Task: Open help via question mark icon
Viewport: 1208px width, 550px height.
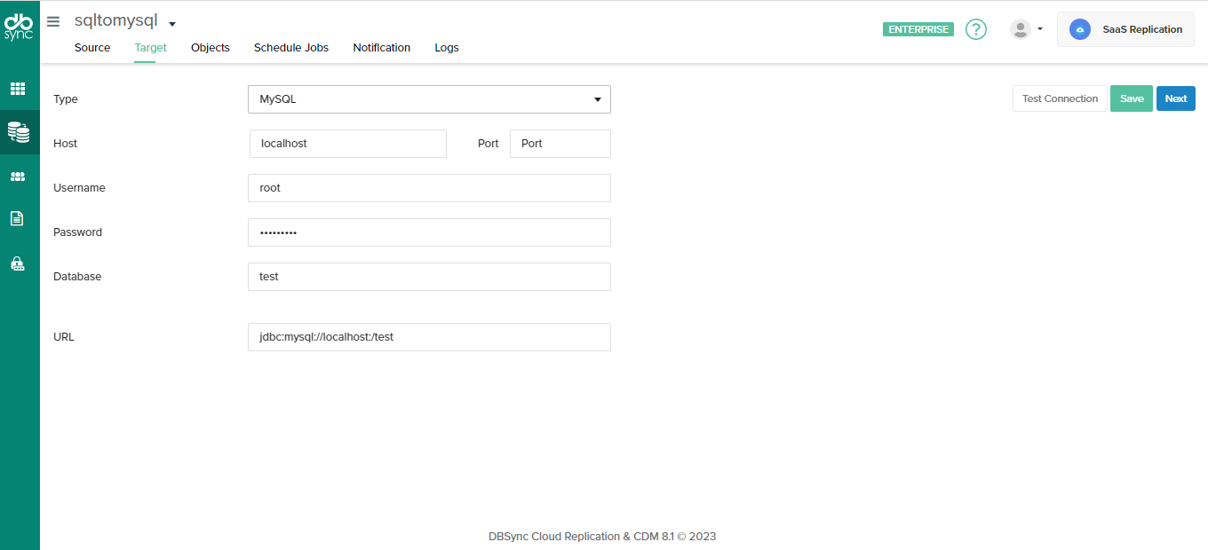Action: click(x=976, y=29)
